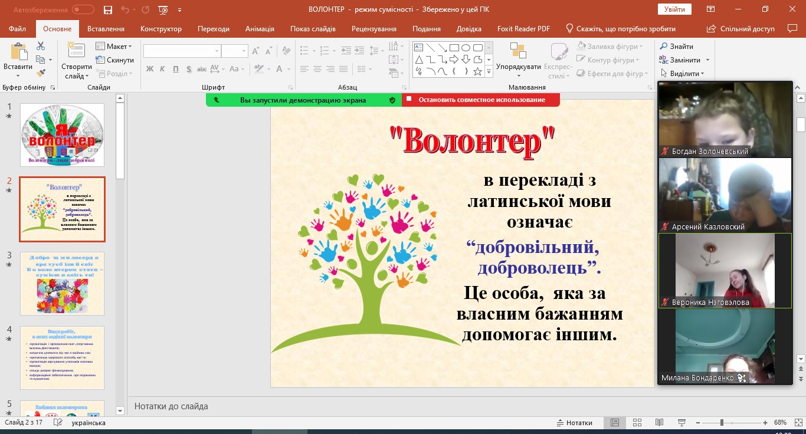Click the Cut scissors icon
This screenshot has height=434, width=806.
tap(41, 46)
